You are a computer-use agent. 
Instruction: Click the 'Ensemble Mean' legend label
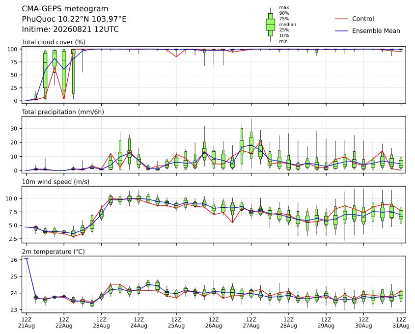[x=376, y=31]
